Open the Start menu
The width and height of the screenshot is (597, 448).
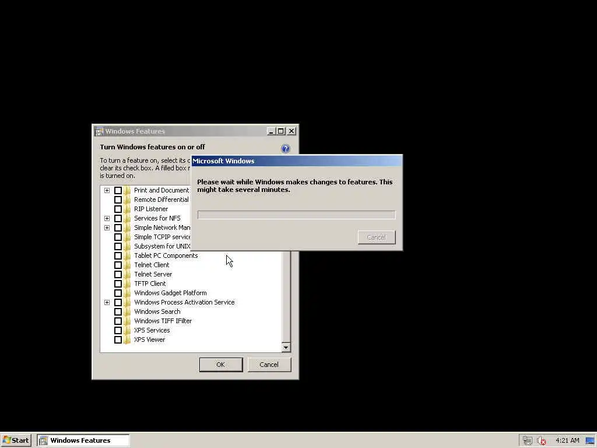tap(16, 440)
